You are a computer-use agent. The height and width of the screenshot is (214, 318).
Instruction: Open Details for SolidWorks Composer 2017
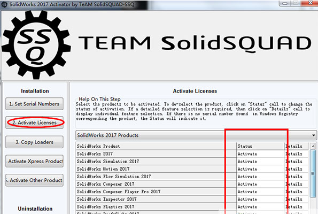click(x=296, y=184)
